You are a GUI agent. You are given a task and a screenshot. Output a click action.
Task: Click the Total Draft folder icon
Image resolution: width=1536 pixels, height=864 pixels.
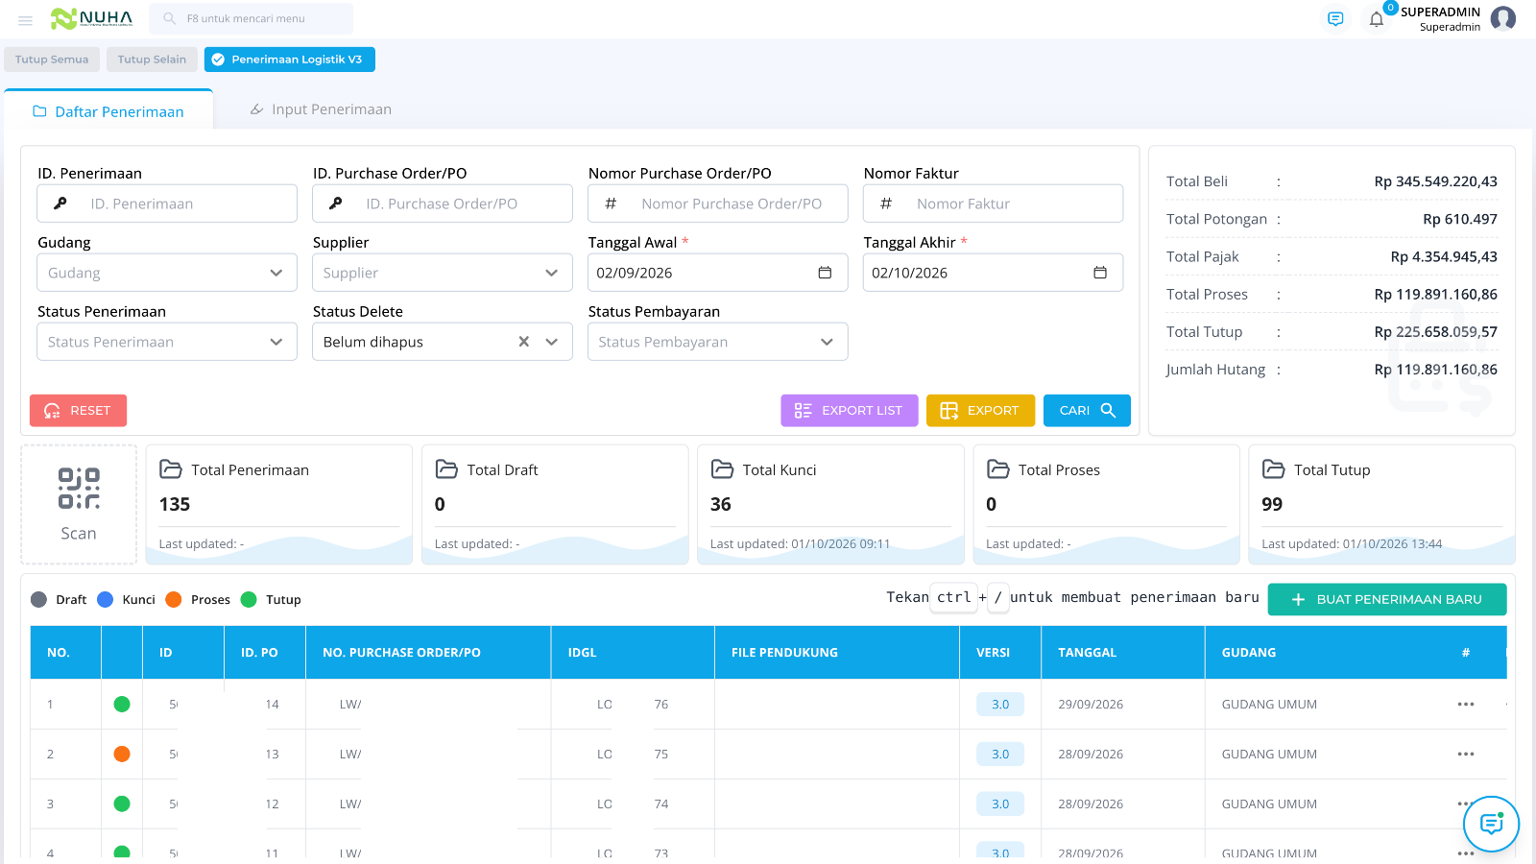click(x=446, y=469)
